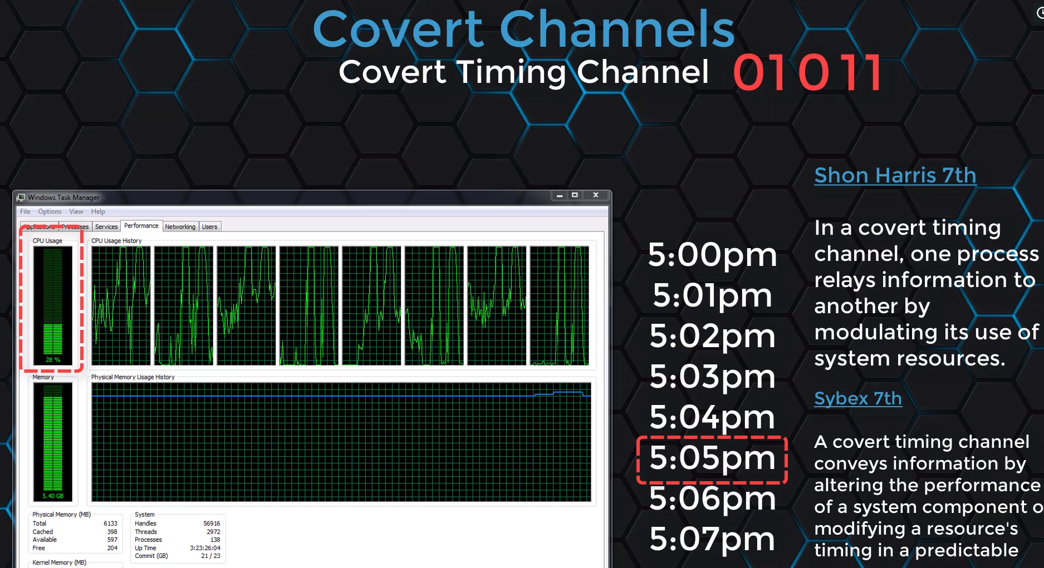Open the File menu
This screenshot has height=568, width=1044.
point(24,211)
